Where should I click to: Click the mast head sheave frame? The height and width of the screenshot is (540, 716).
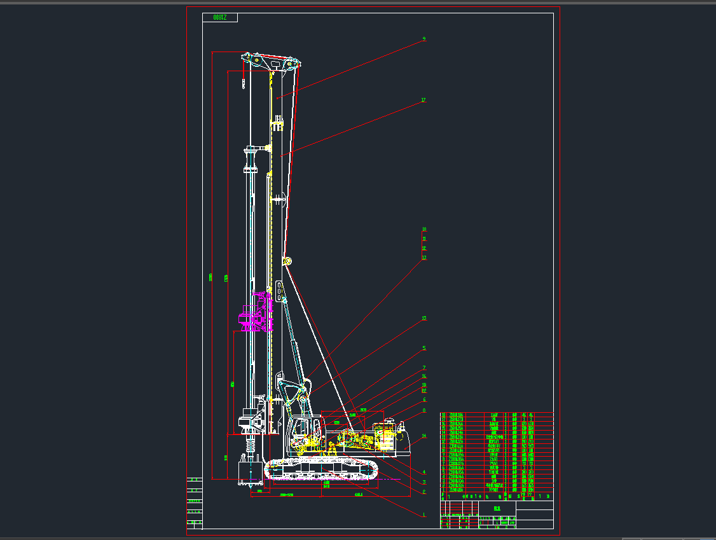pyautogui.click(x=272, y=62)
